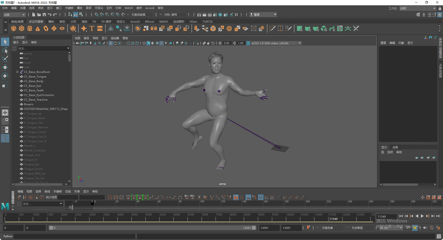Open the 动画 menu set dropdown

pos(14,14)
